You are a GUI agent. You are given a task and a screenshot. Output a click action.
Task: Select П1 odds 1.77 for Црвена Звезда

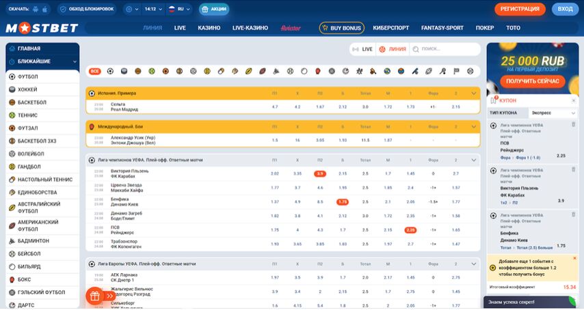[x=275, y=188]
